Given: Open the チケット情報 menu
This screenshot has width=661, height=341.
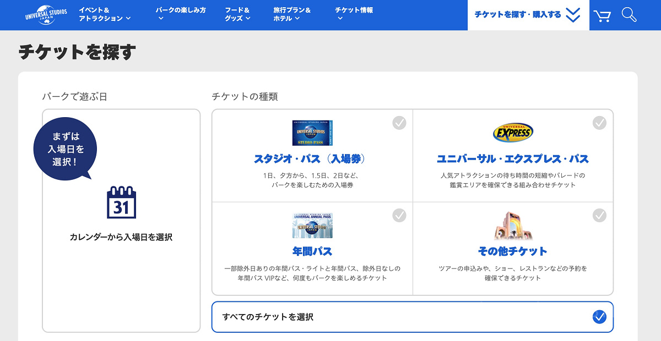Looking at the screenshot, I should [x=354, y=14].
